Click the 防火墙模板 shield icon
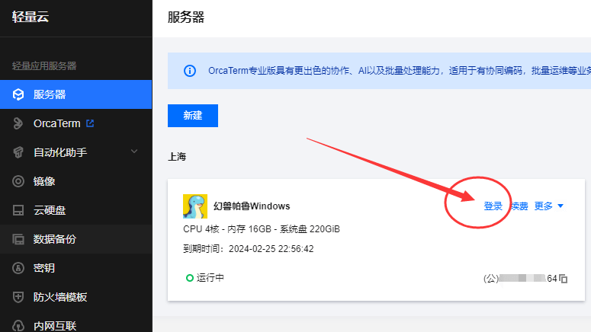 click(18, 297)
